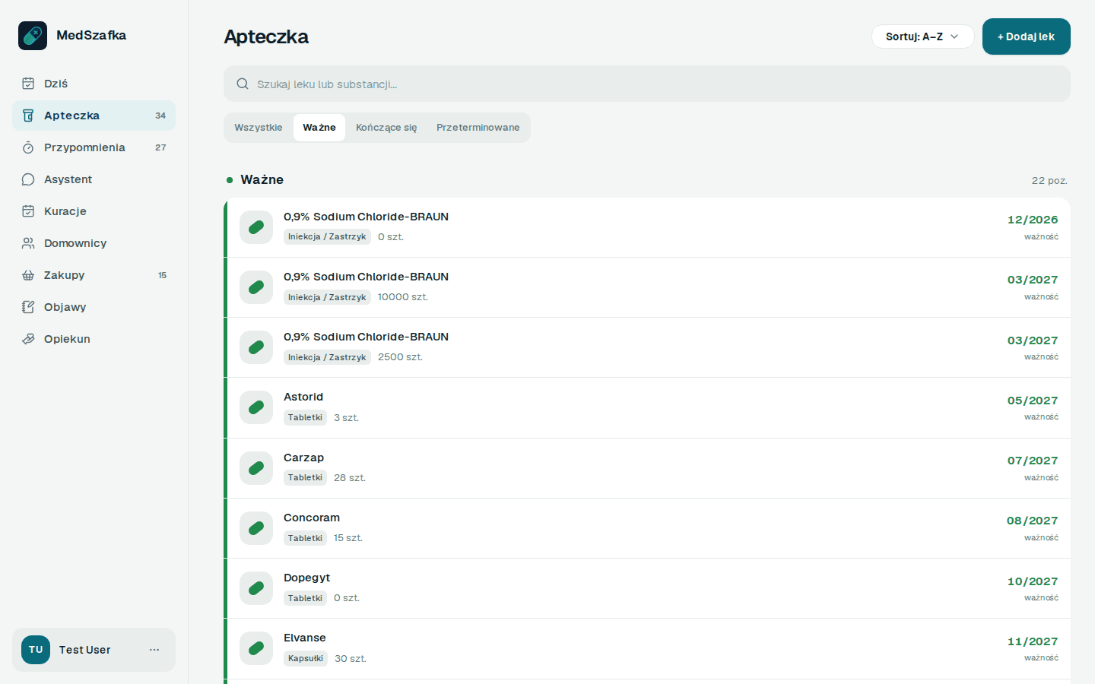1095x684 pixels.
Task: Open the Elvanse capsules entry
Action: (x=649, y=648)
